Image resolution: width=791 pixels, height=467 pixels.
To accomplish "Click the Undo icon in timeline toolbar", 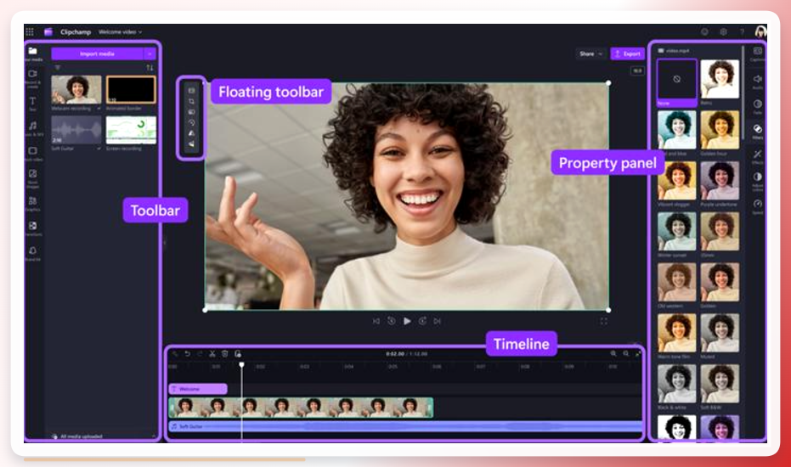I will [187, 353].
